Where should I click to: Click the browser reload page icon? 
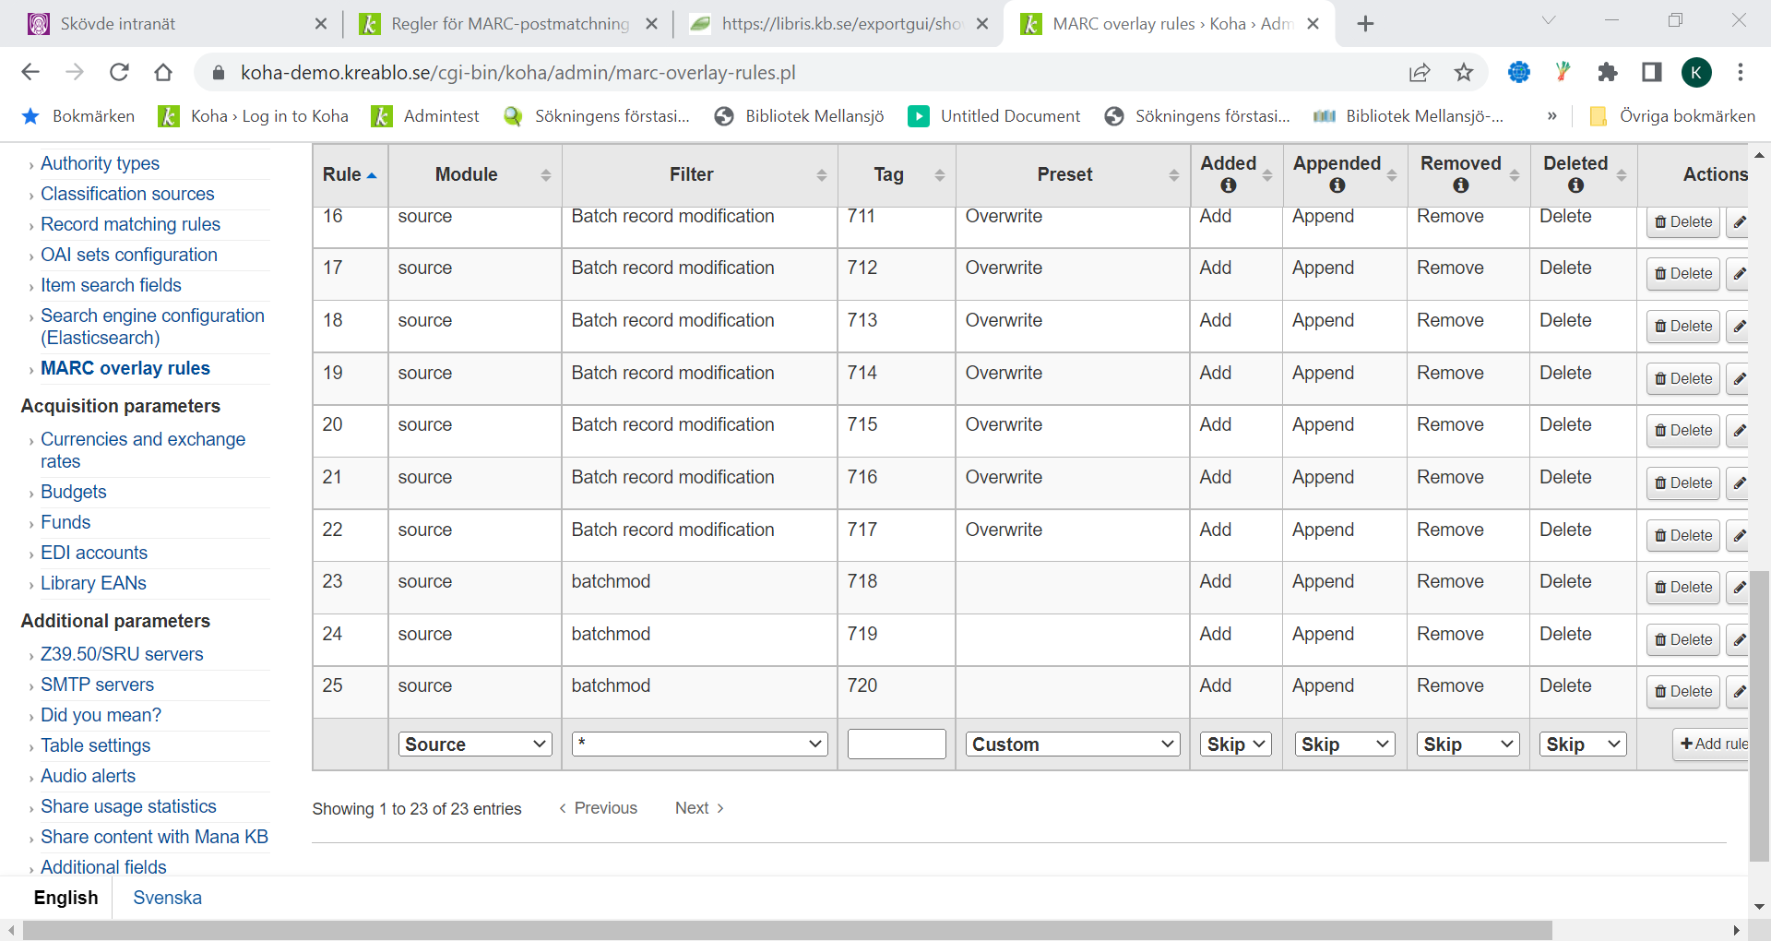[x=119, y=72]
